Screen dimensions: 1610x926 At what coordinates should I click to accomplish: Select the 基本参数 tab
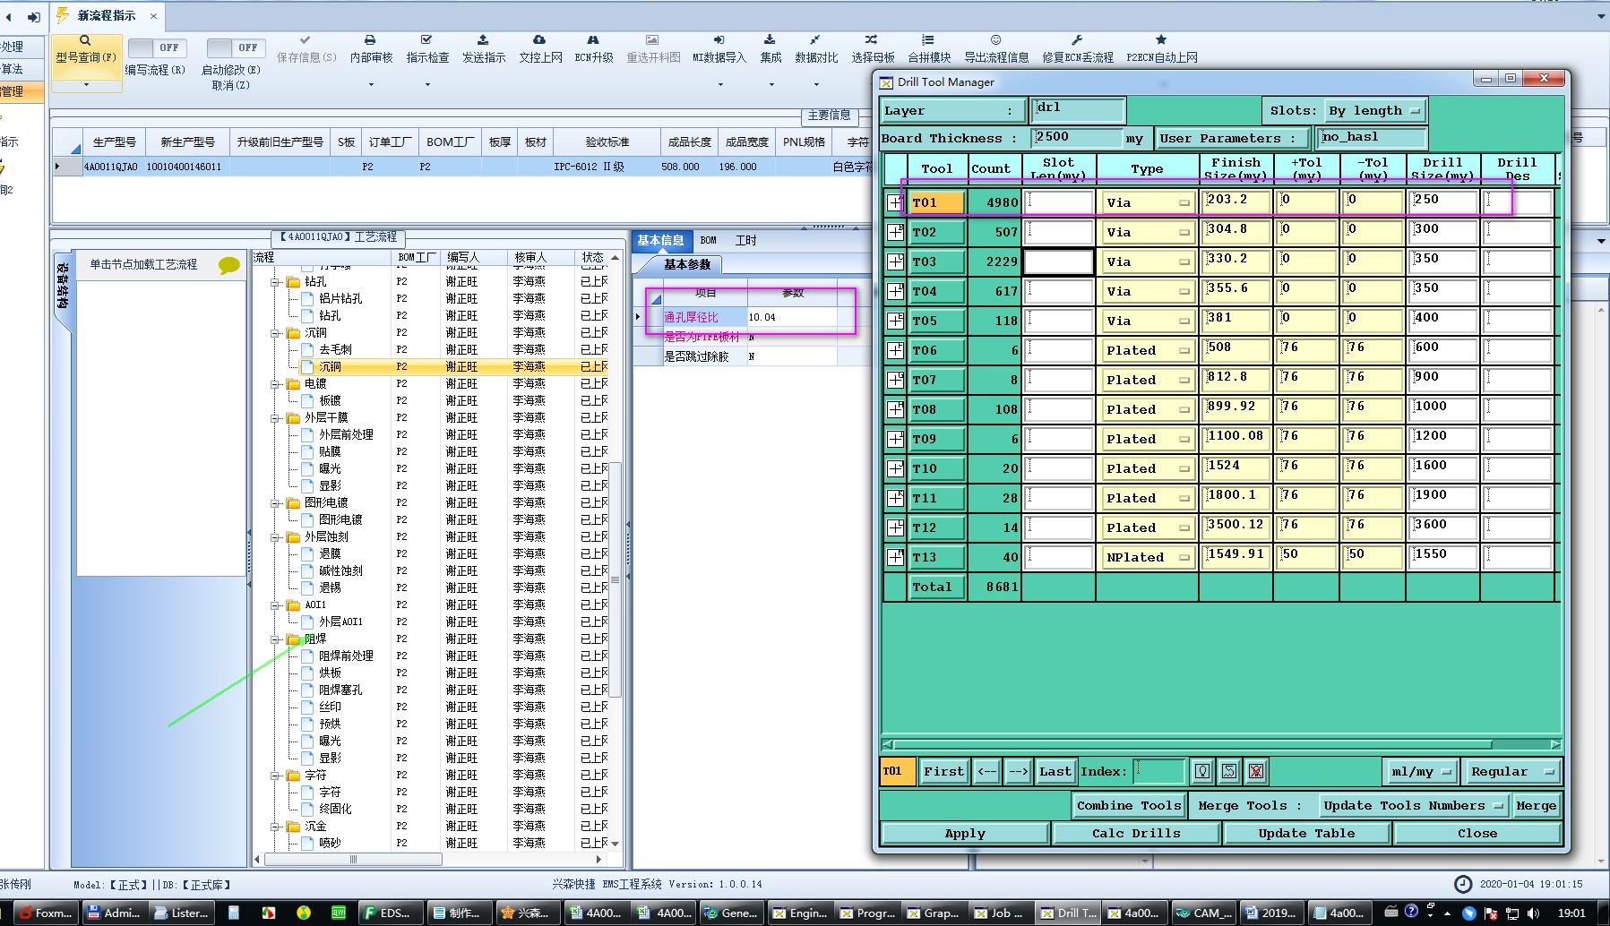(x=686, y=264)
